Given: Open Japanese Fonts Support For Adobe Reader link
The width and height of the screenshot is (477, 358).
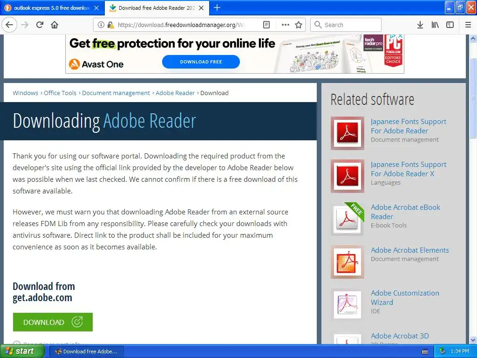Looking at the screenshot, I should pos(408,126).
